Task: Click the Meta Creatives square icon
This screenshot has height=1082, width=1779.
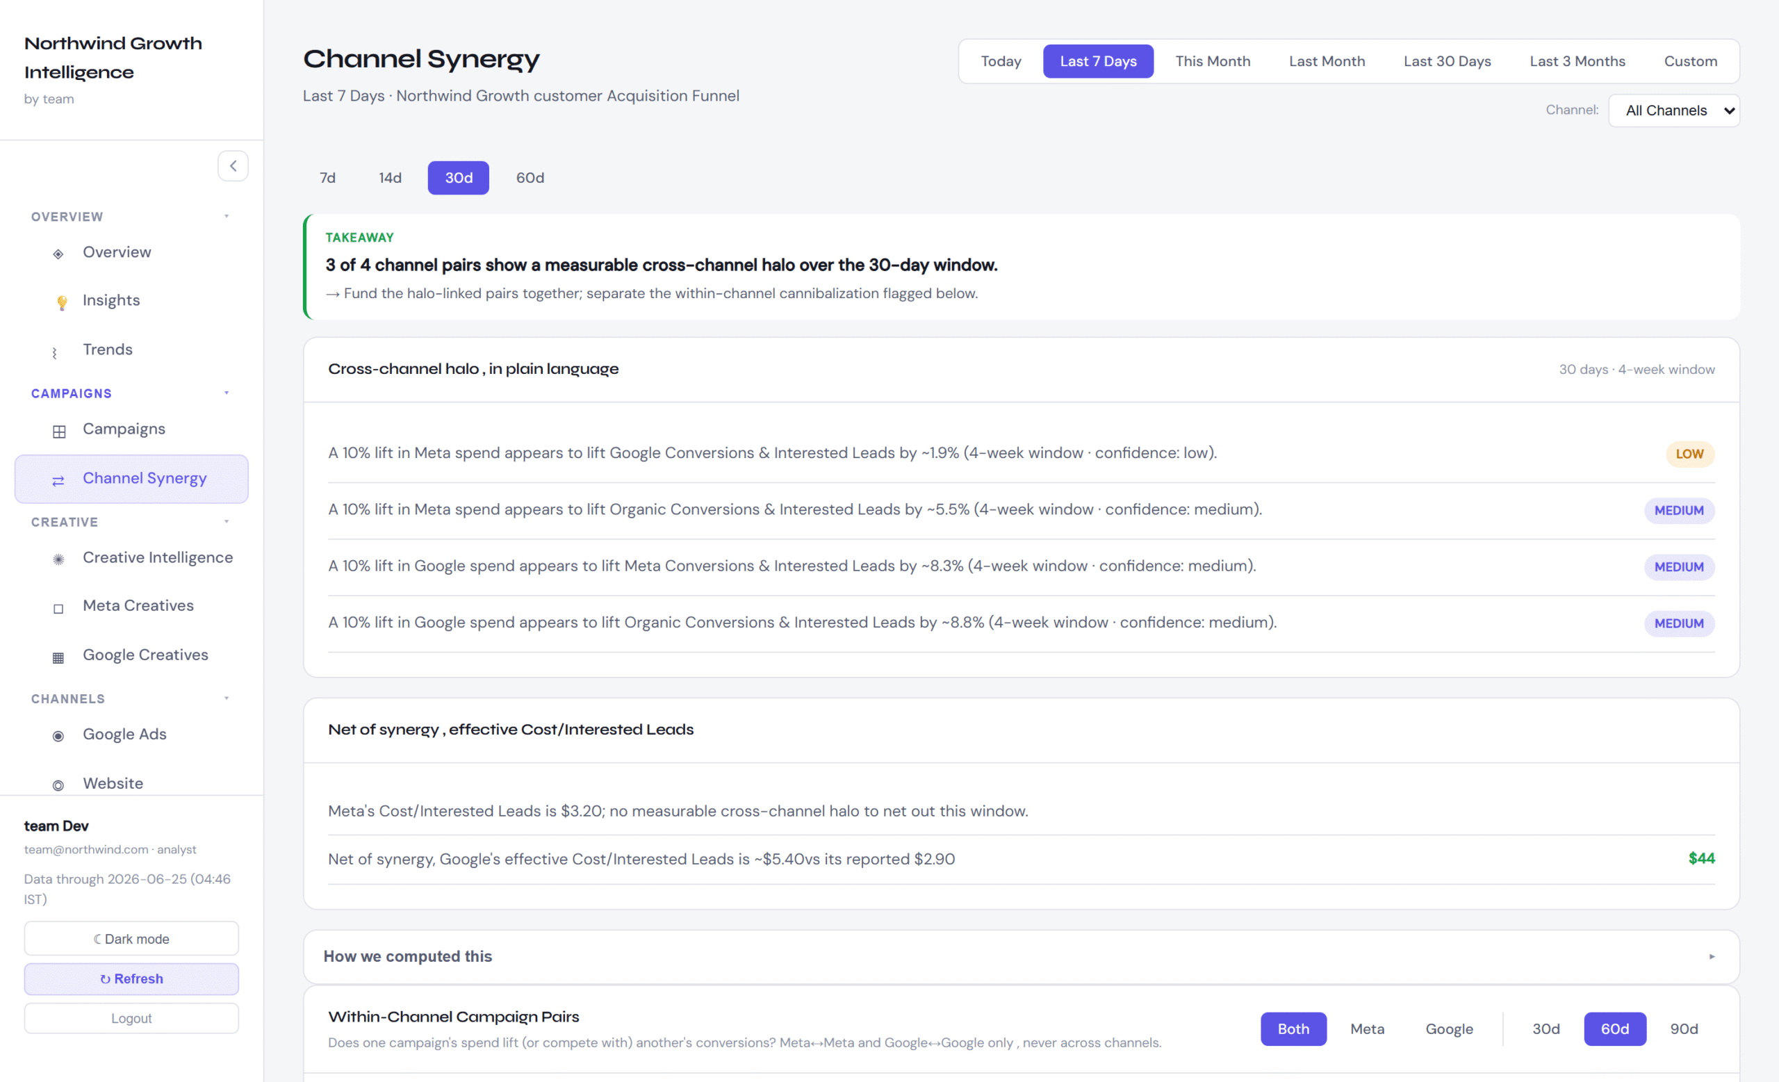Action: (x=58, y=608)
